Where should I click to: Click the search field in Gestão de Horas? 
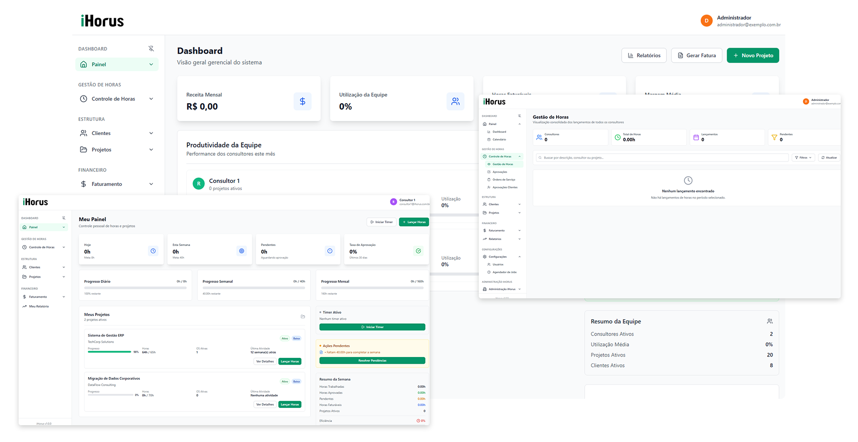point(662,158)
